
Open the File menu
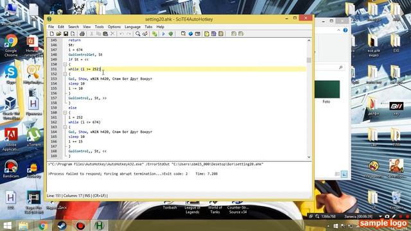coord(51,27)
